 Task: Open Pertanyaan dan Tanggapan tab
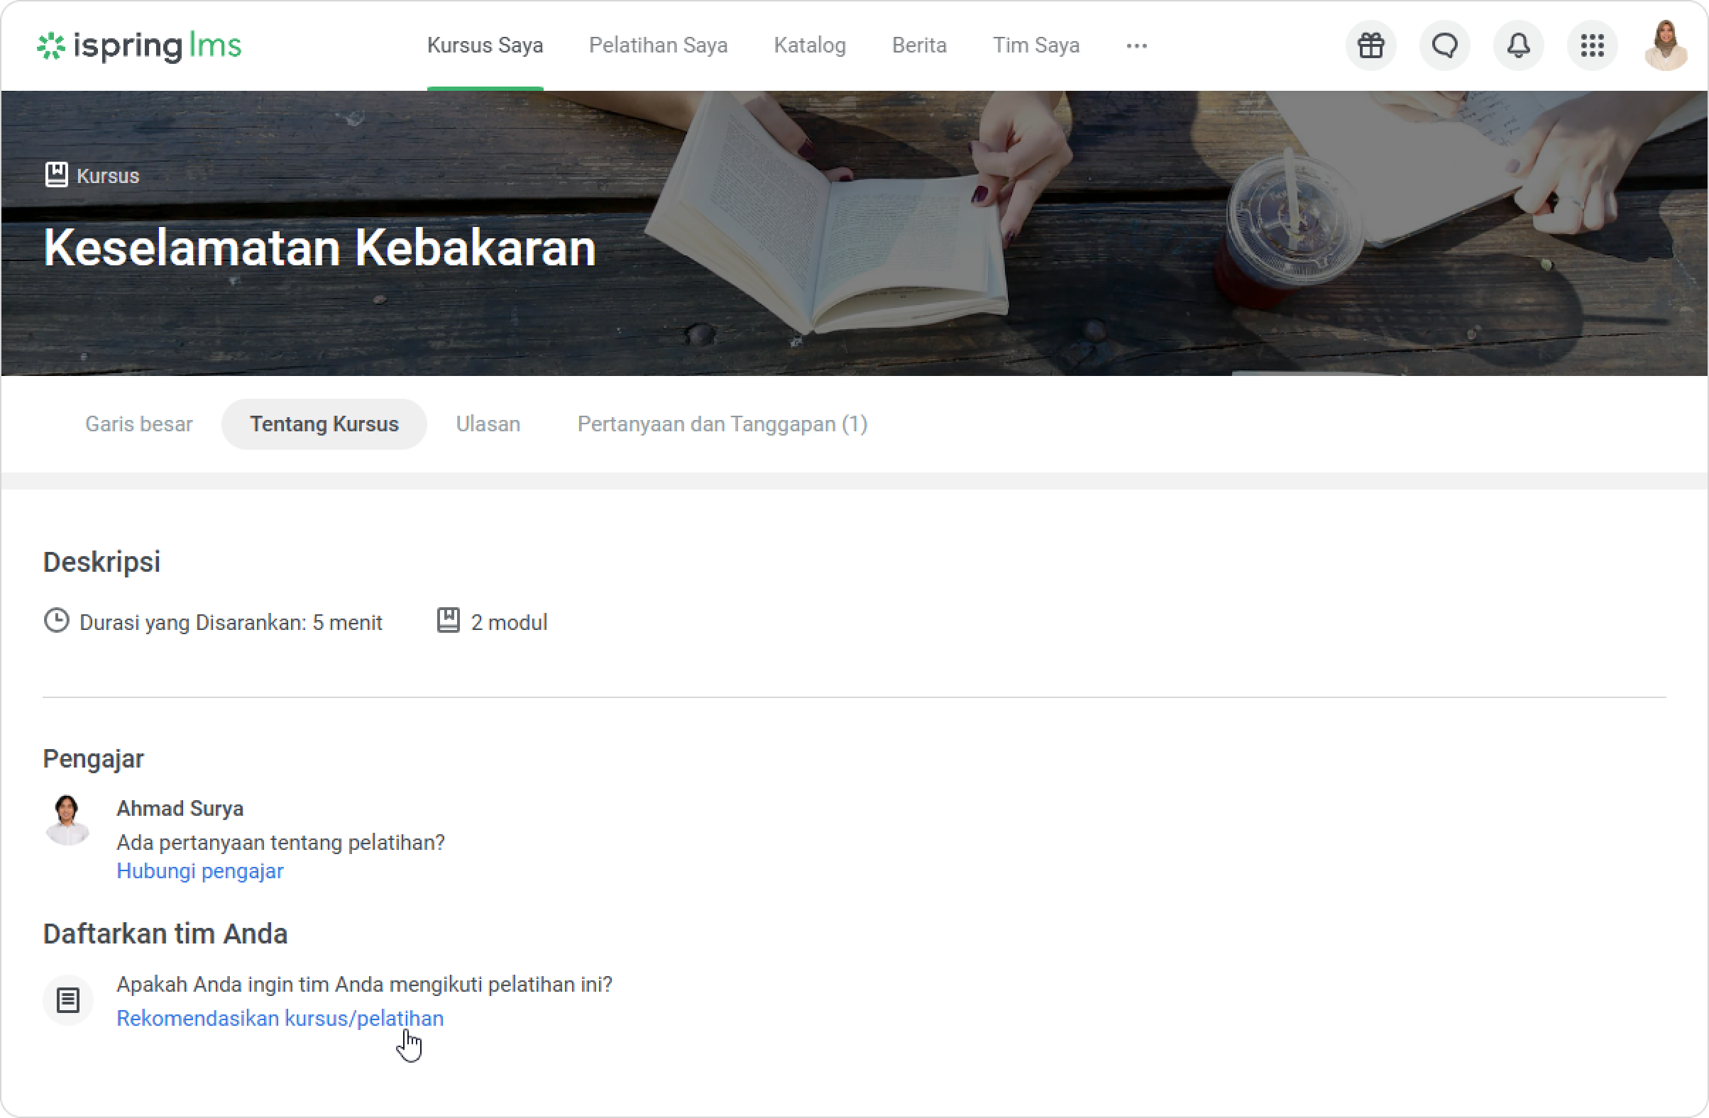pos(722,424)
